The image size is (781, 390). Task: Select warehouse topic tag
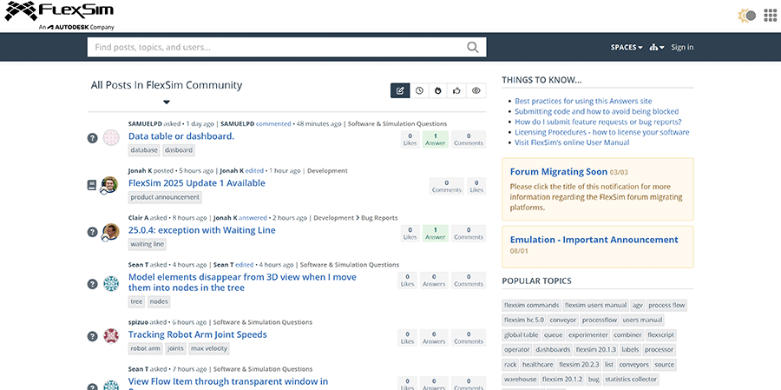(520, 380)
